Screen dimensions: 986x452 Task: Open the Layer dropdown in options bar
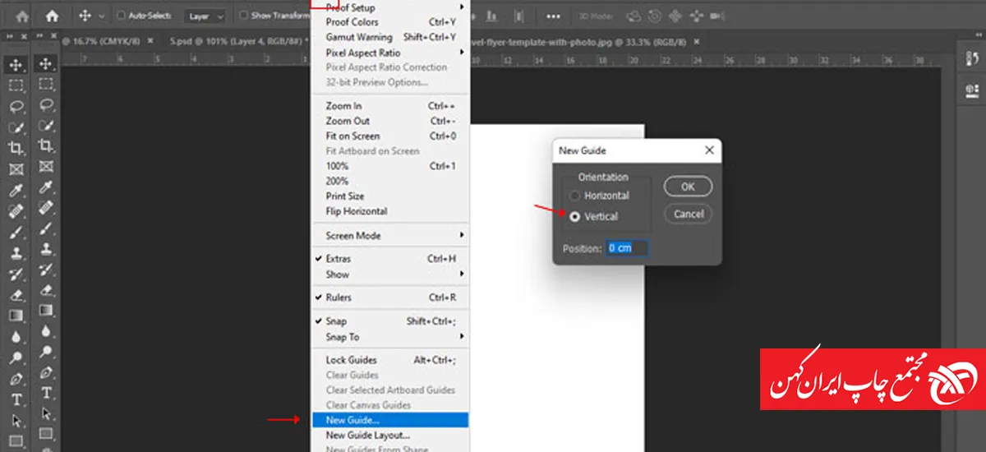(205, 16)
